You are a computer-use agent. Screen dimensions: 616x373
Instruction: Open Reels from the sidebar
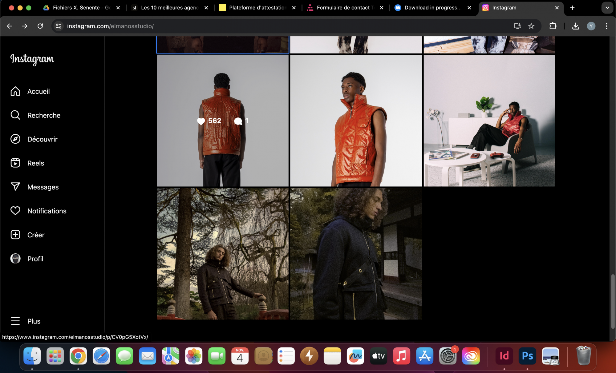(35, 163)
